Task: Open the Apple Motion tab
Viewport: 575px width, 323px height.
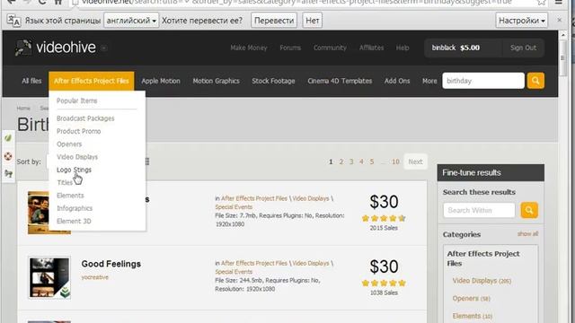Action: coord(161,81)
